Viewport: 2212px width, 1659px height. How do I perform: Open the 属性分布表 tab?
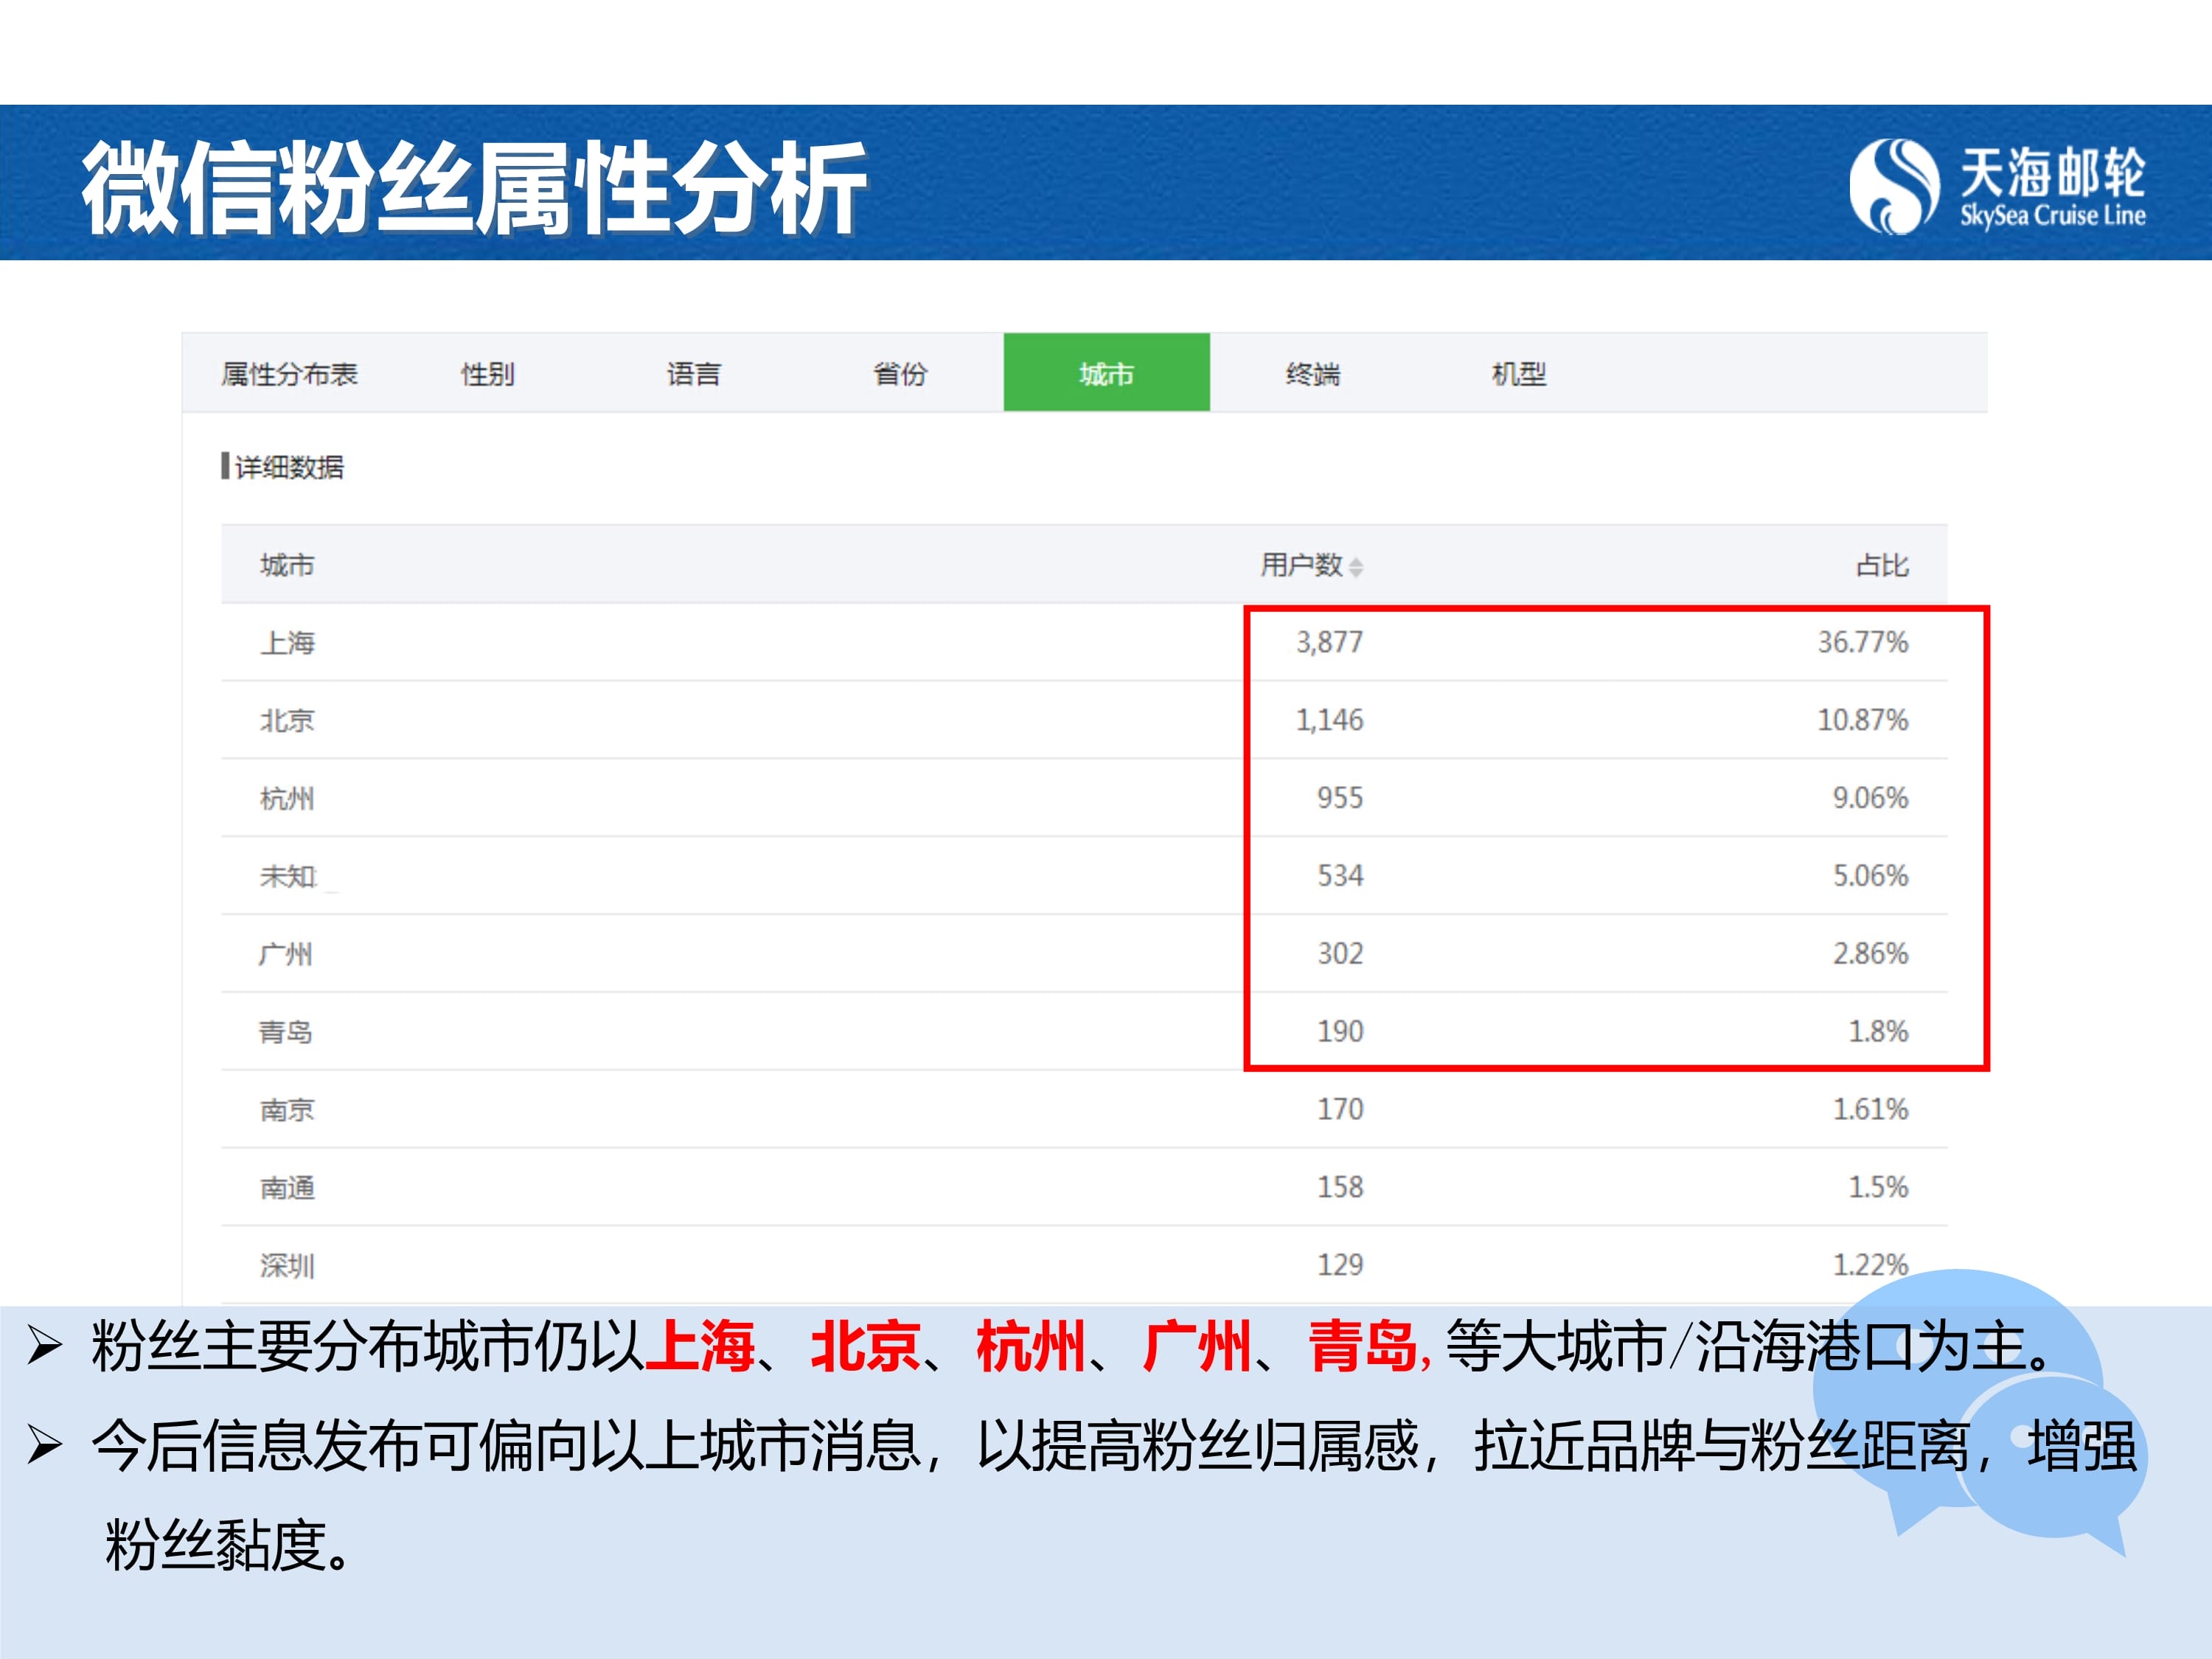tap(289, 374)
